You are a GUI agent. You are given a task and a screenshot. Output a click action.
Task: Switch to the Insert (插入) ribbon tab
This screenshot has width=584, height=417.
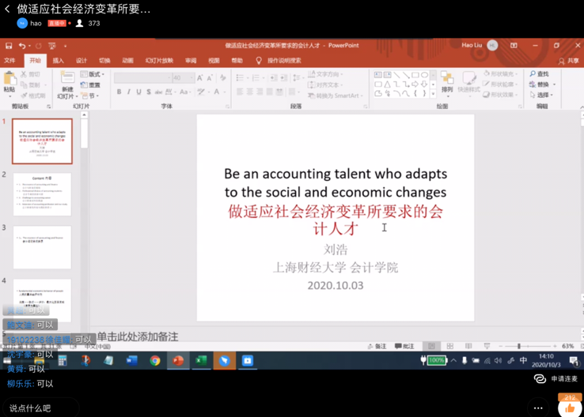click(x=59, y=60)
